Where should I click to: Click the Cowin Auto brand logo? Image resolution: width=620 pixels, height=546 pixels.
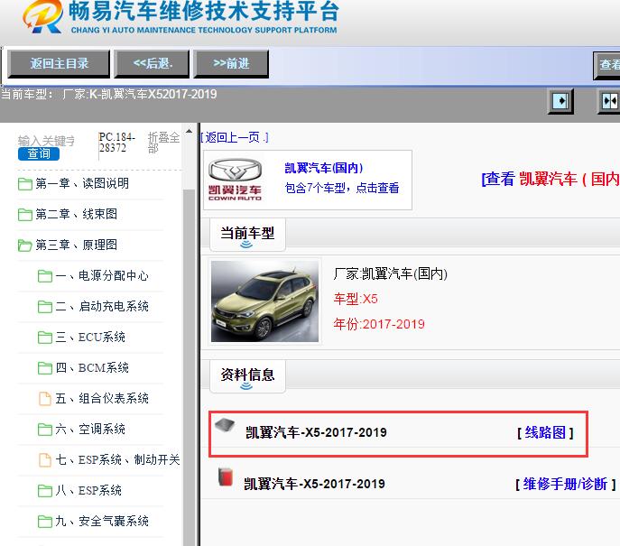point(235,180)
